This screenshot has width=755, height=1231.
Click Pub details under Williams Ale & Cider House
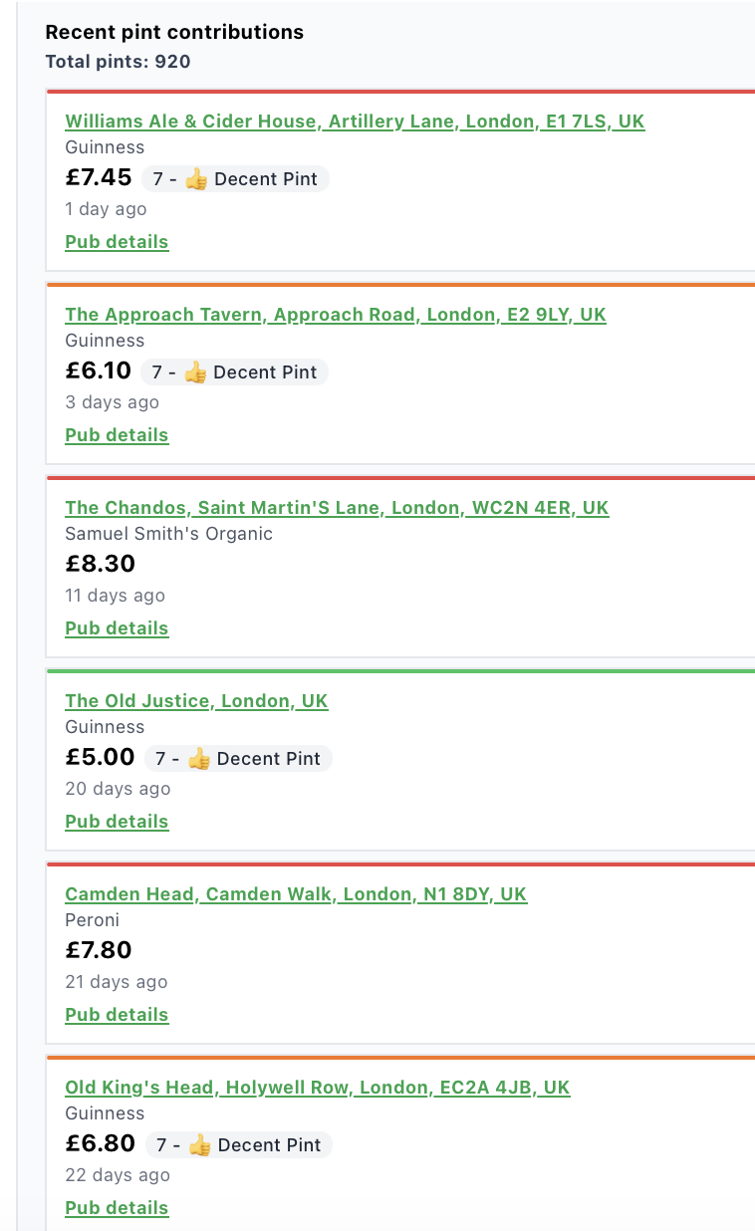pos(117,242)
